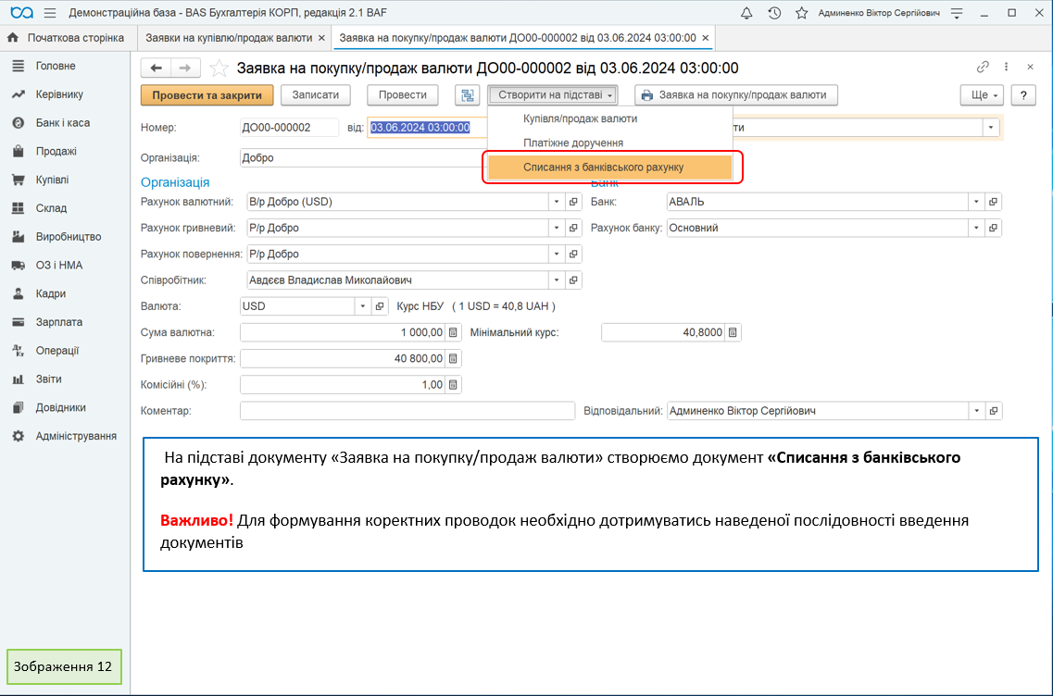Click the Початкова сторінка home icon

[13, 38]
